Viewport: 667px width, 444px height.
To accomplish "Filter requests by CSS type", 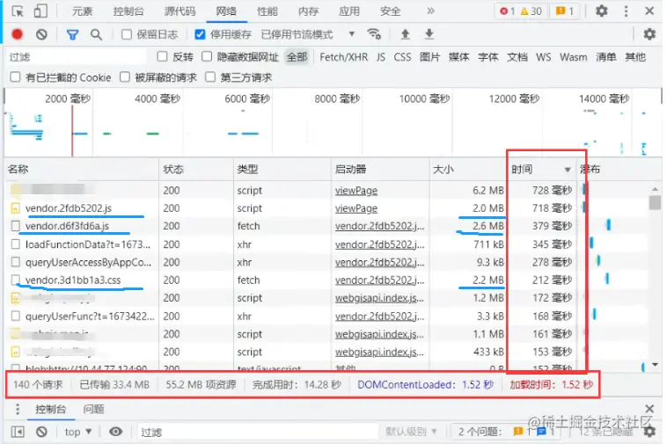I will 402,57.
